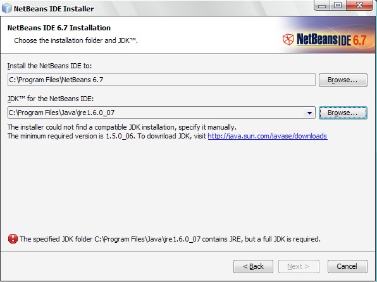The width and height of the screenshot is (377, 282).
Task: Close the NetBeans IDE Installer window
Action: point(359,5)
